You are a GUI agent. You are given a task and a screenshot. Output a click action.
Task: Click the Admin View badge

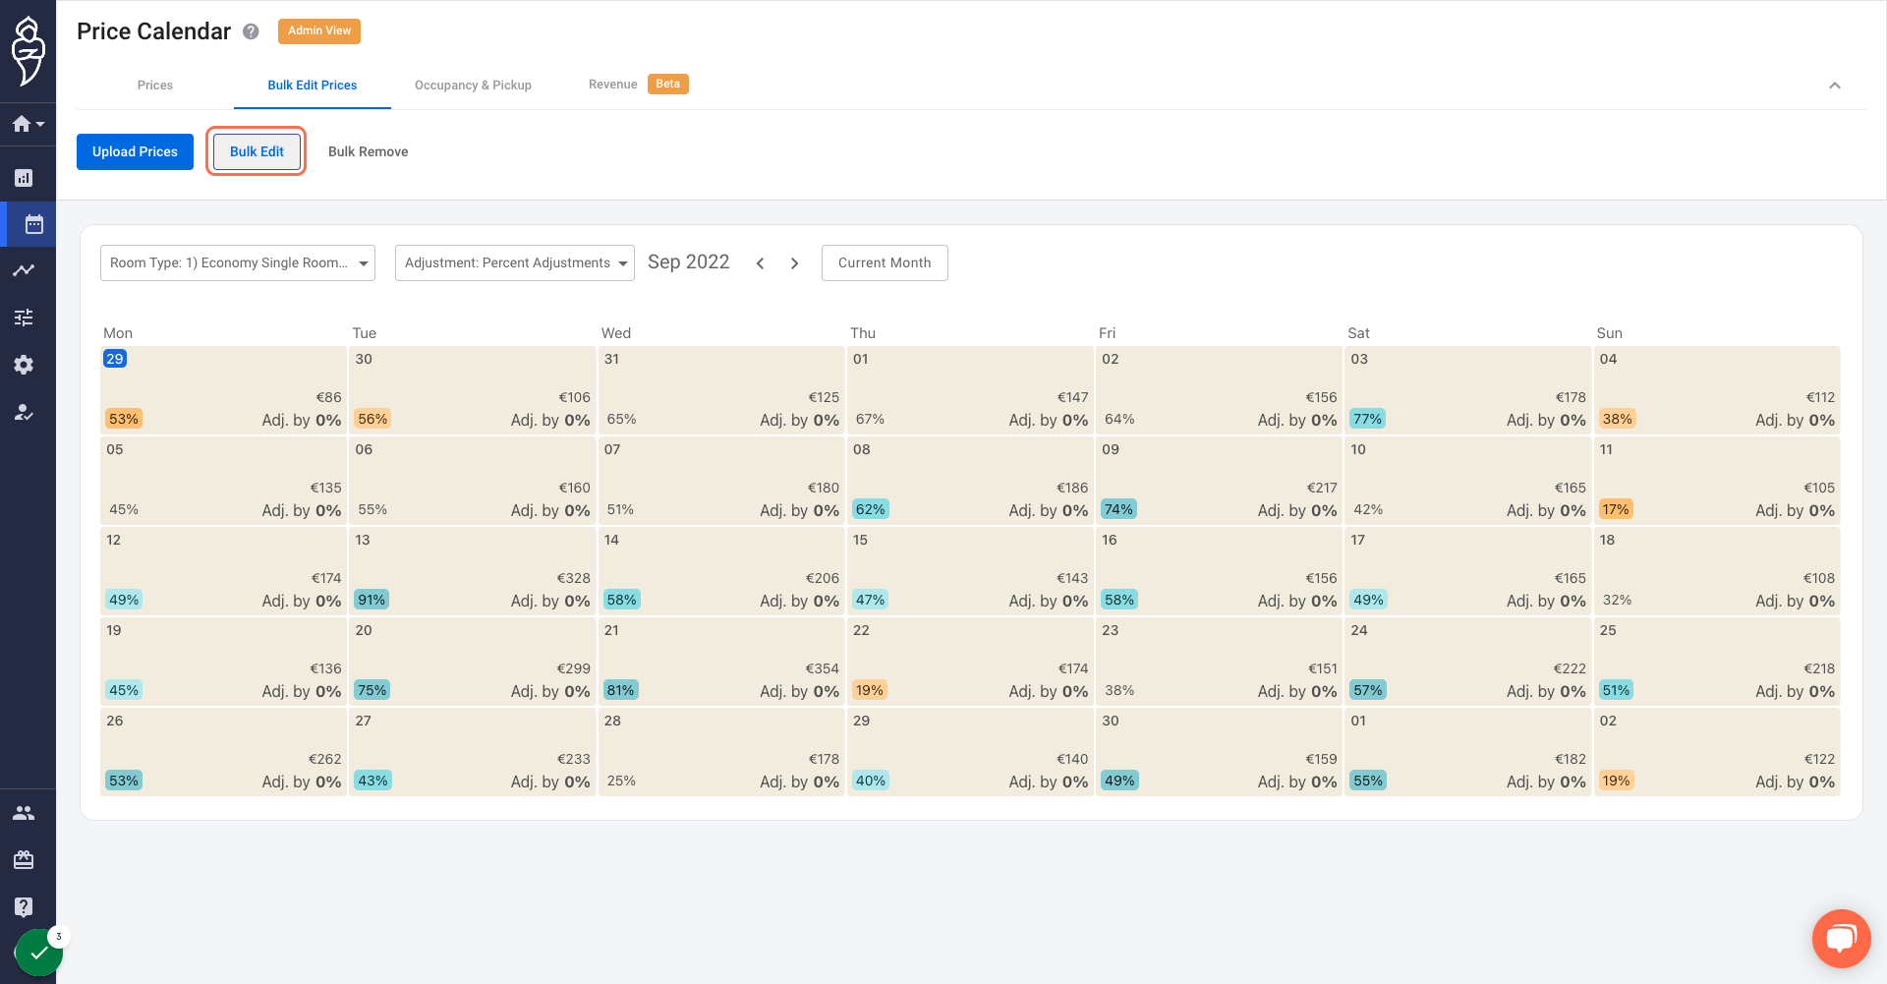pos(319,31)
